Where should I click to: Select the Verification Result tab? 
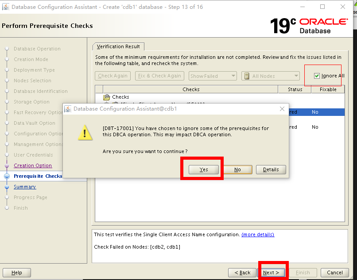click(118, 46)
